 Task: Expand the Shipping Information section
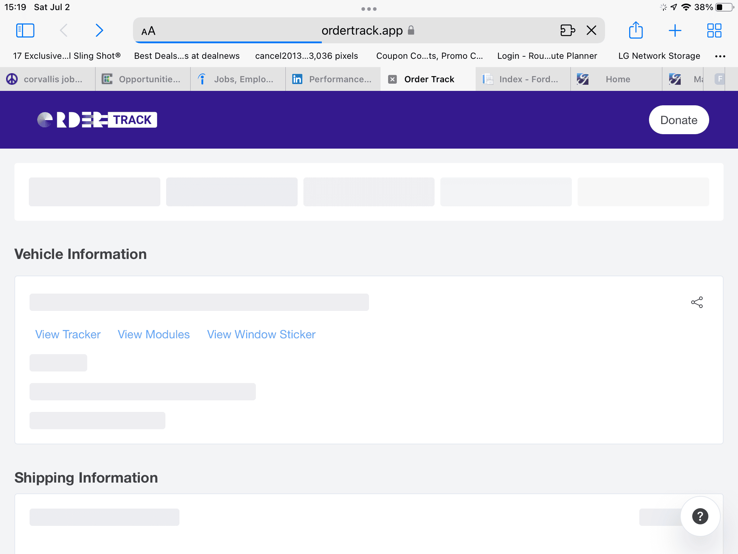click(86, 477)
